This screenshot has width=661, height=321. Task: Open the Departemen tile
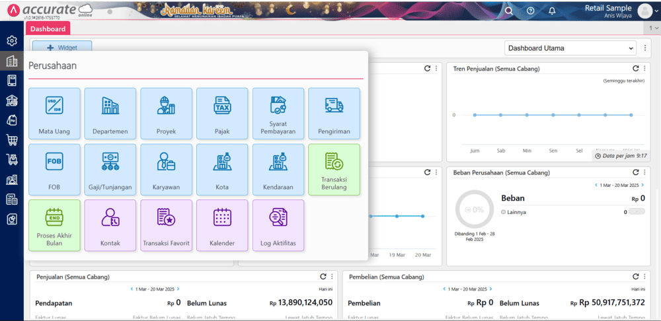[x=110, y=114]
